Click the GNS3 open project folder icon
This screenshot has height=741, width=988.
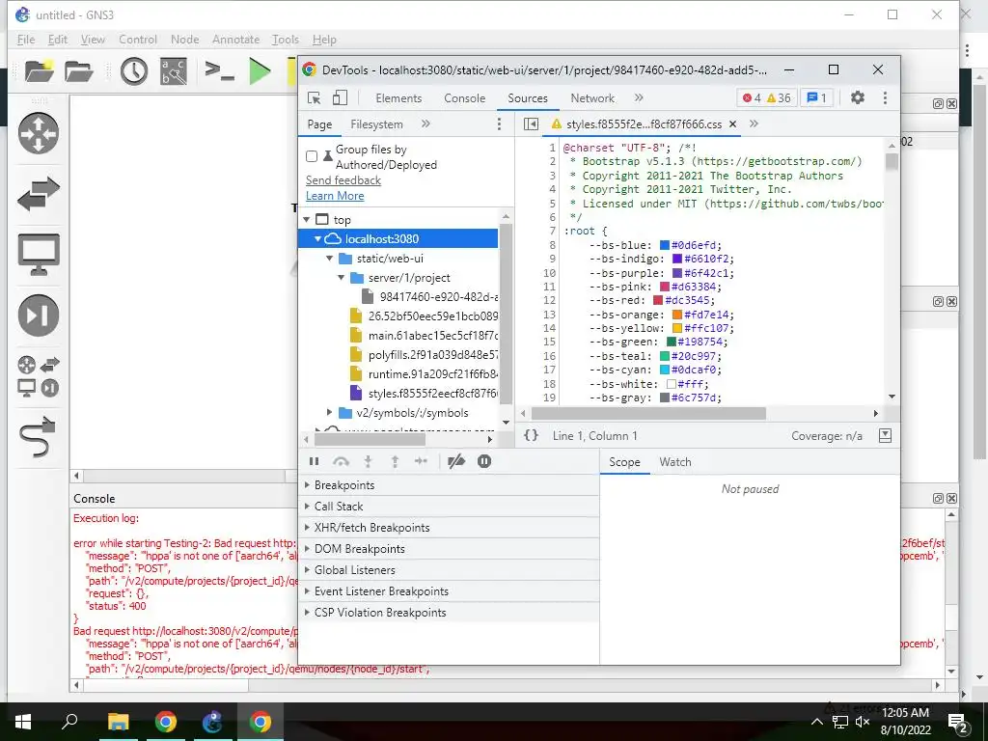79,71
